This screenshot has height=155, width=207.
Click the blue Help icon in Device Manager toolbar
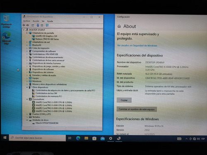pos(38,25)
